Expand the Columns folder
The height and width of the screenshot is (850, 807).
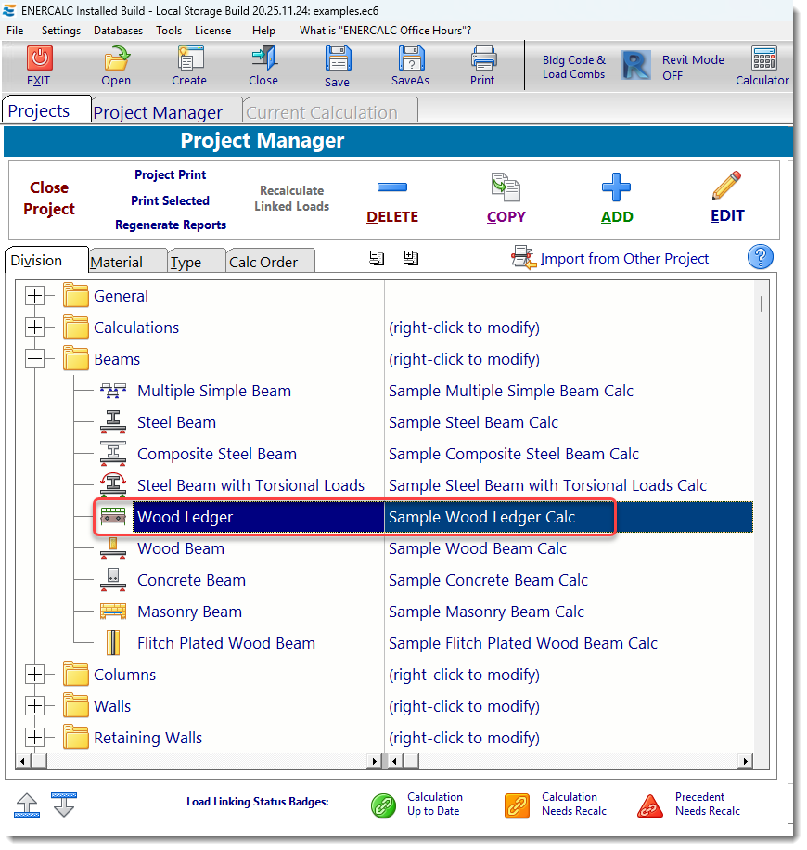[34, 675]
